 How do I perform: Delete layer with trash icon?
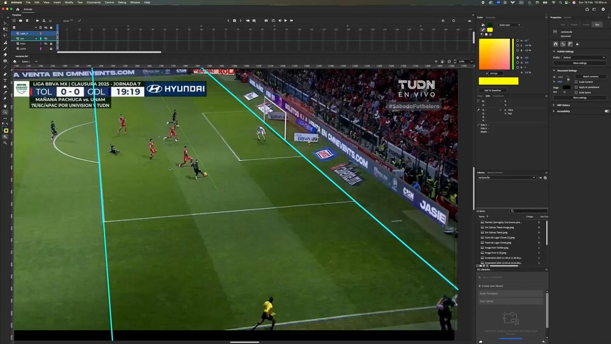(x=27, y=20)
